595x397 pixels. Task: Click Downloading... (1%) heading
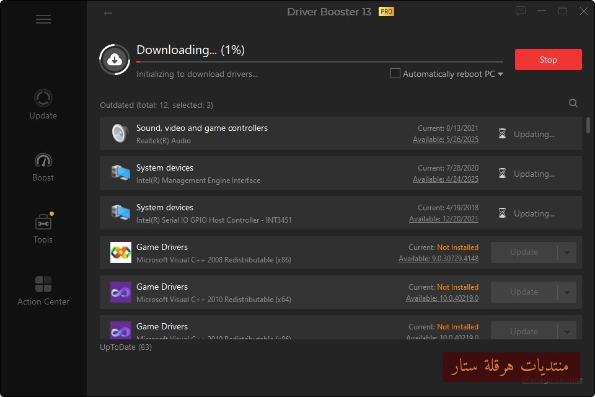tap(190, 50)
